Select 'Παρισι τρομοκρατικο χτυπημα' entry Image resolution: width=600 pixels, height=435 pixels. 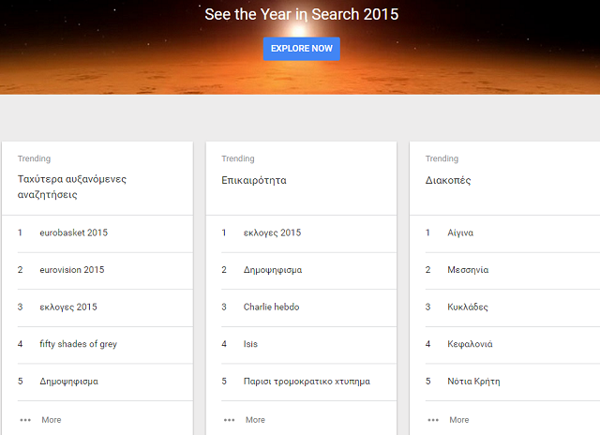click(x=307, y=382)
